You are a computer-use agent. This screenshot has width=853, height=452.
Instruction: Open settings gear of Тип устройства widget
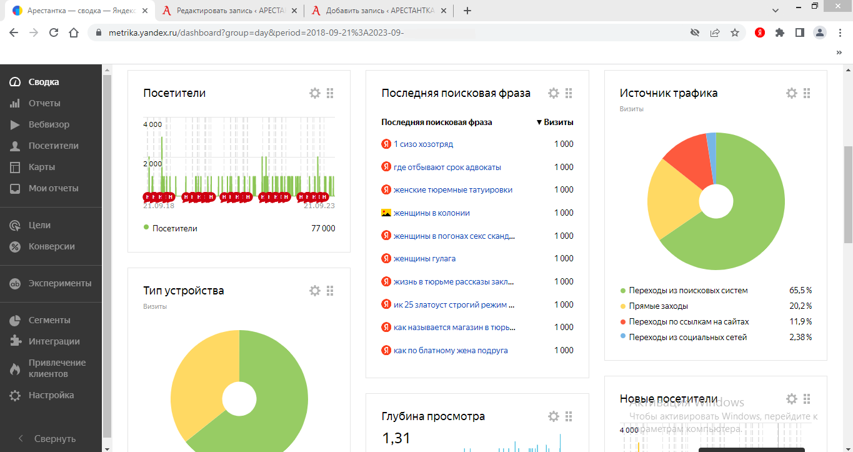tap(315, 291)
